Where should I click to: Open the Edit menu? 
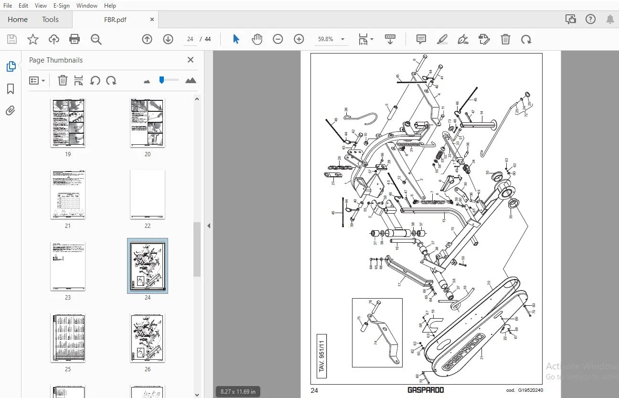[23, 5]
